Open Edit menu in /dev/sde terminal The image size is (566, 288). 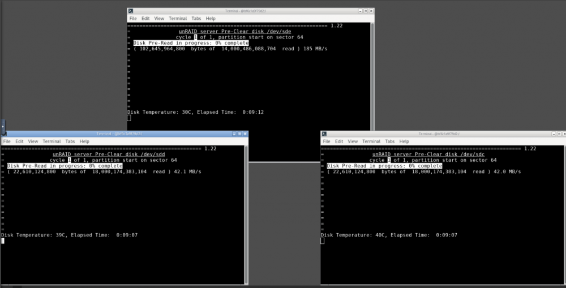coord(145,19)
